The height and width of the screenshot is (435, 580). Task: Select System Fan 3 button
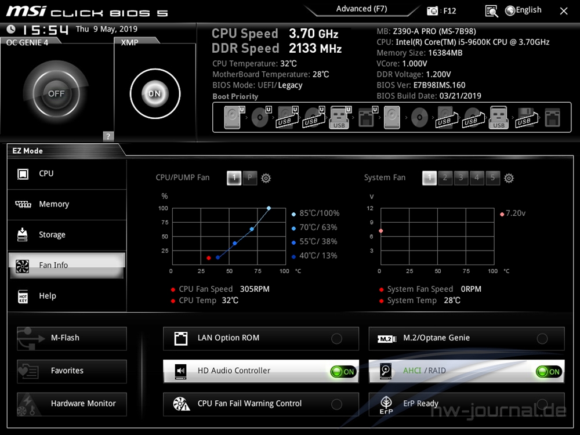click(x=461, y=178)
